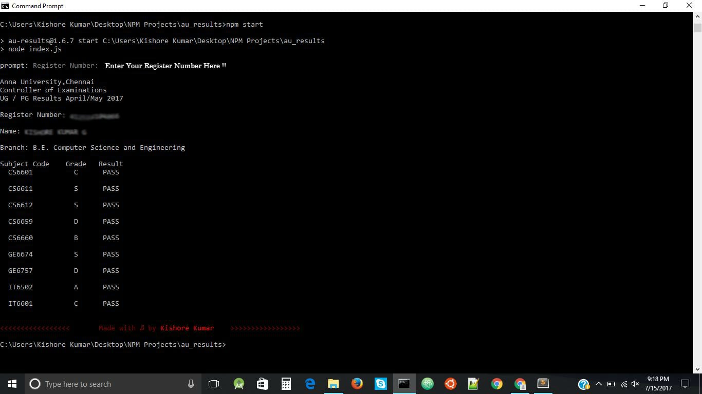
Task: Launch Google Chrome from the taskbar
Action: [496, 384]
